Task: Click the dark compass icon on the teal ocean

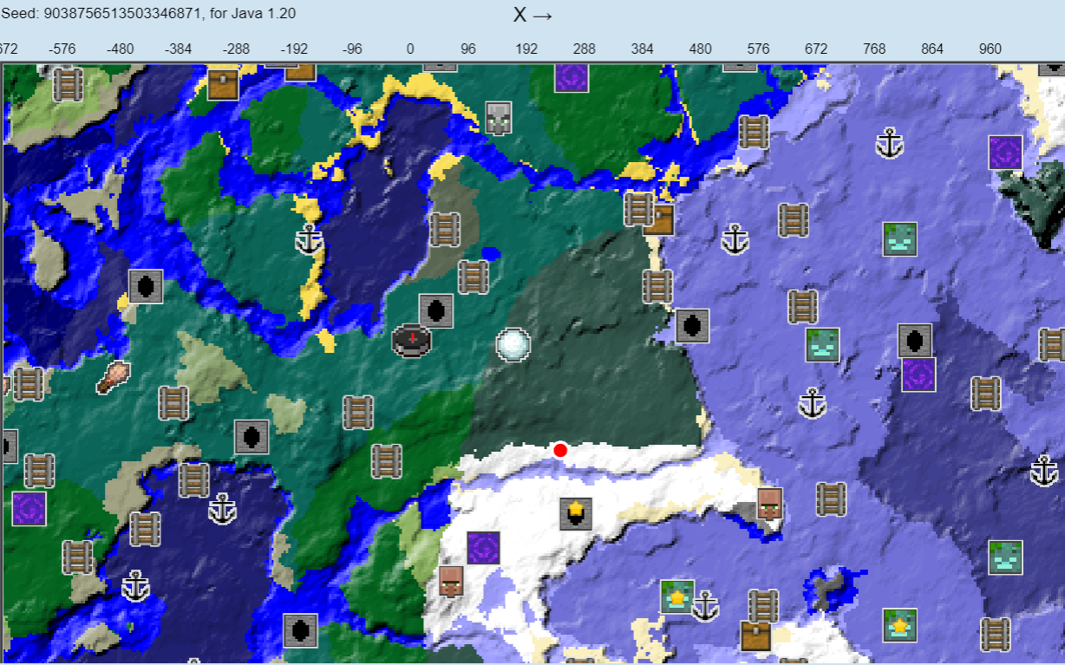Action: click(x=411, y=342)
